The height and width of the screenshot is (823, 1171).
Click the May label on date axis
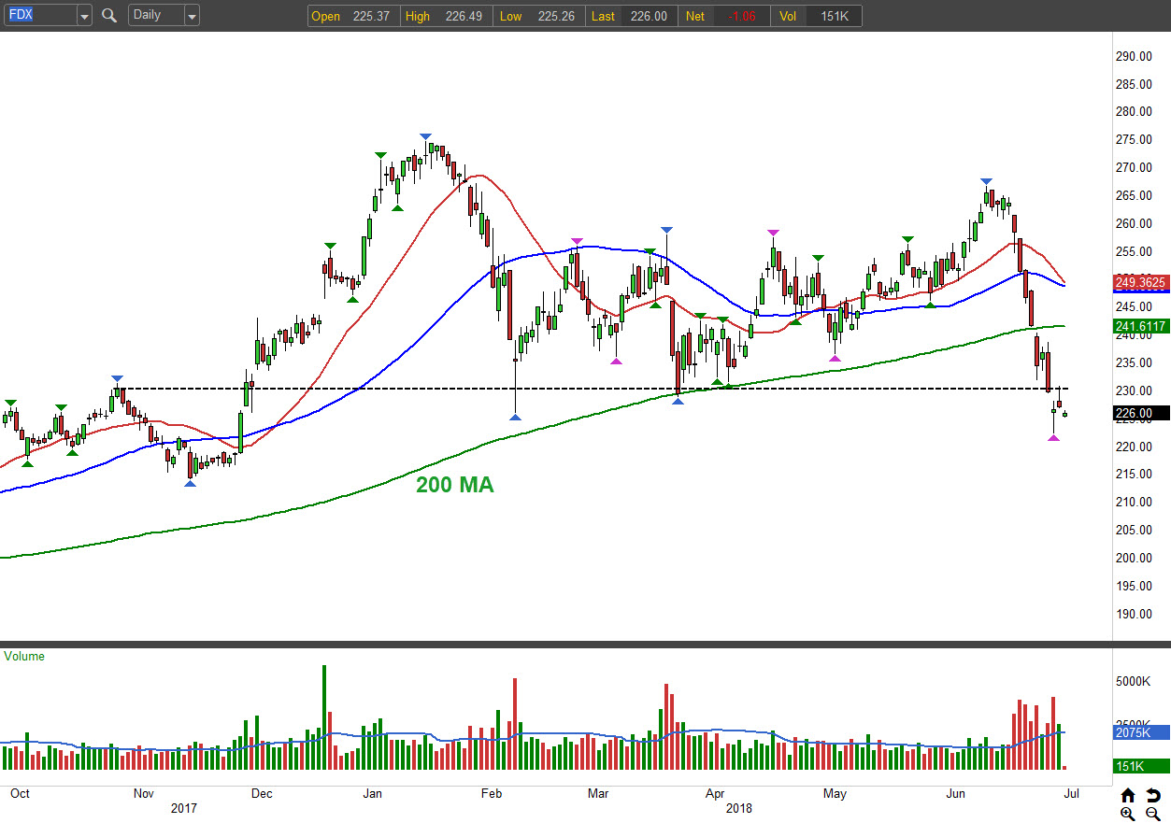tap(835, 794)
